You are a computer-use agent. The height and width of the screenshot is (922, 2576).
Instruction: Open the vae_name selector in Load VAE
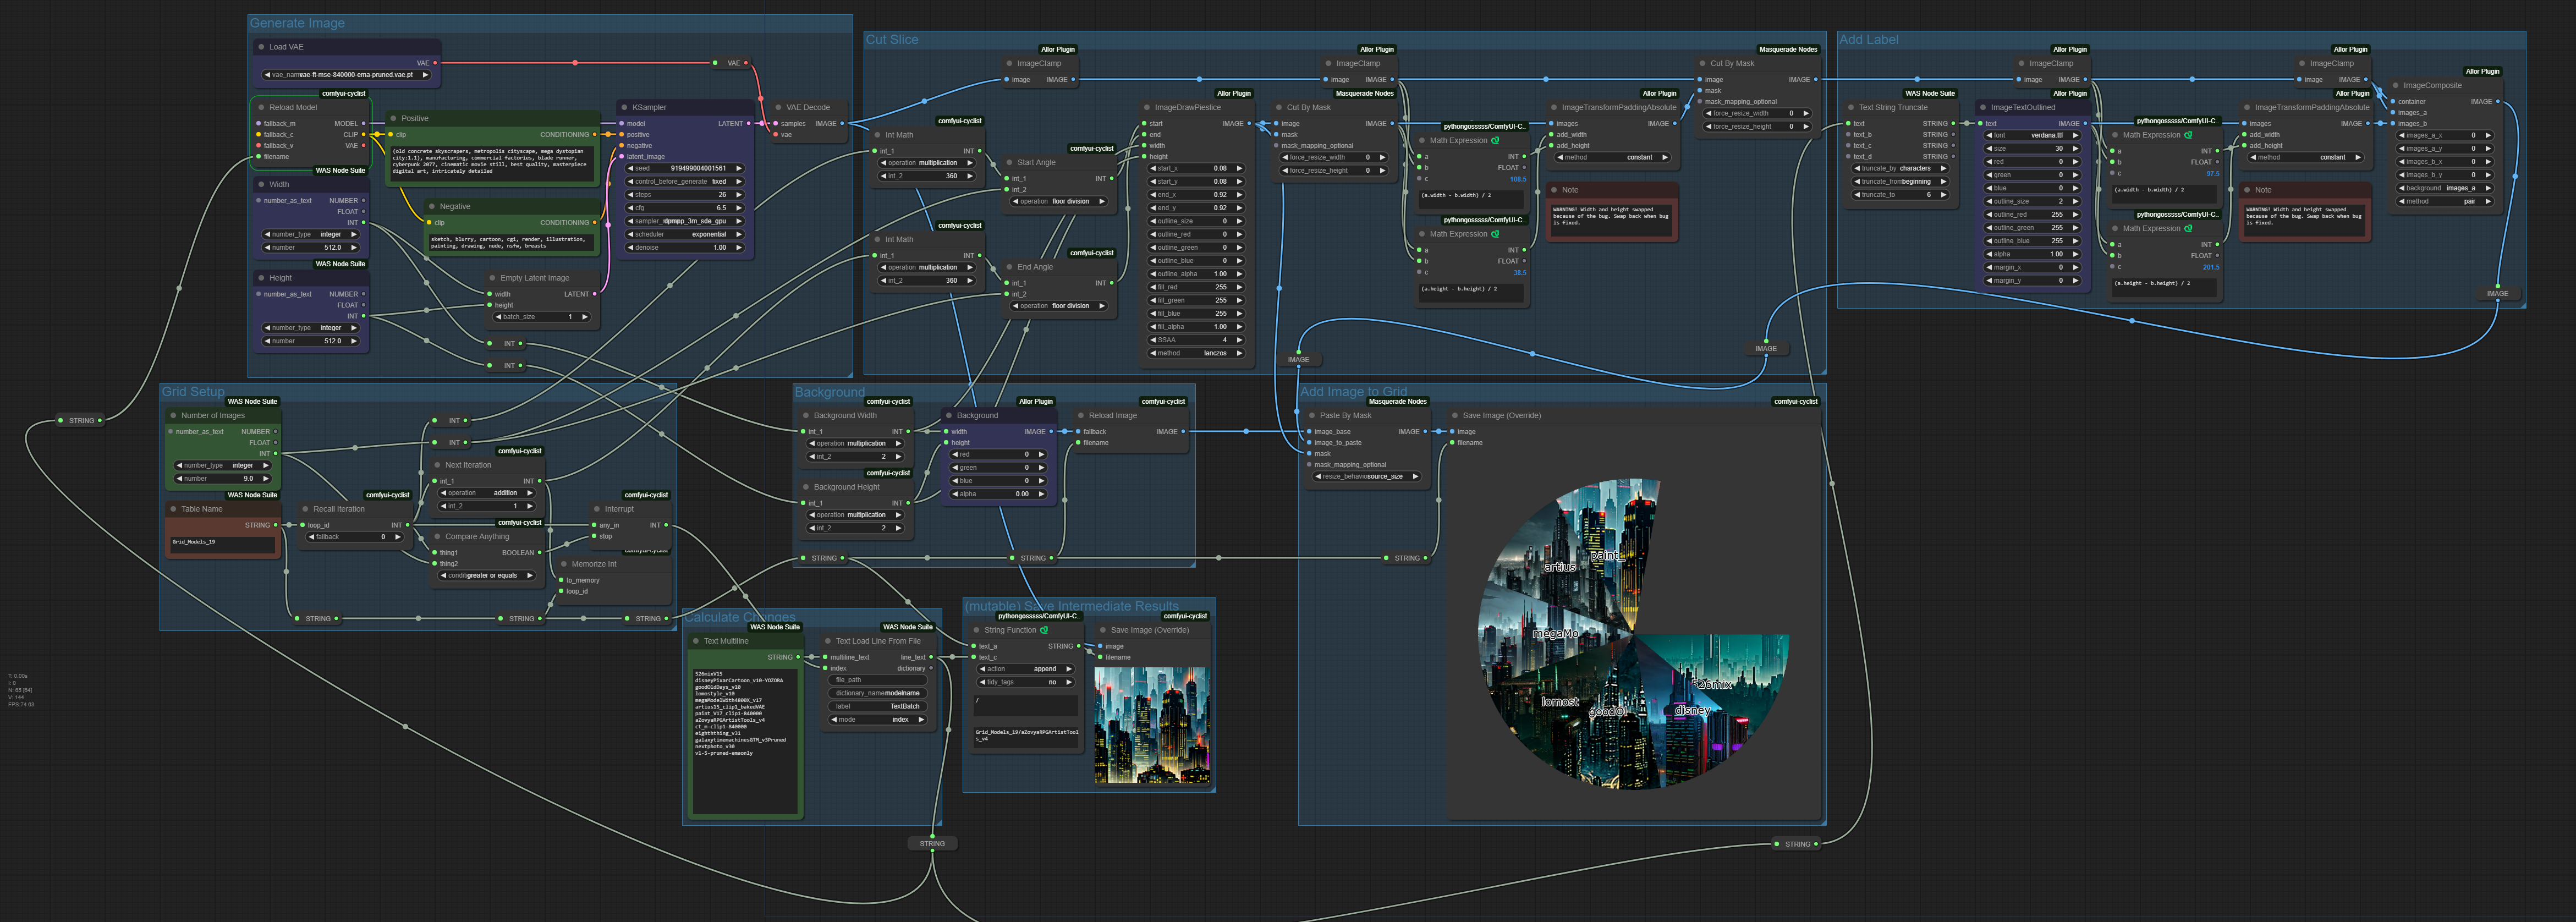point(347,75)
